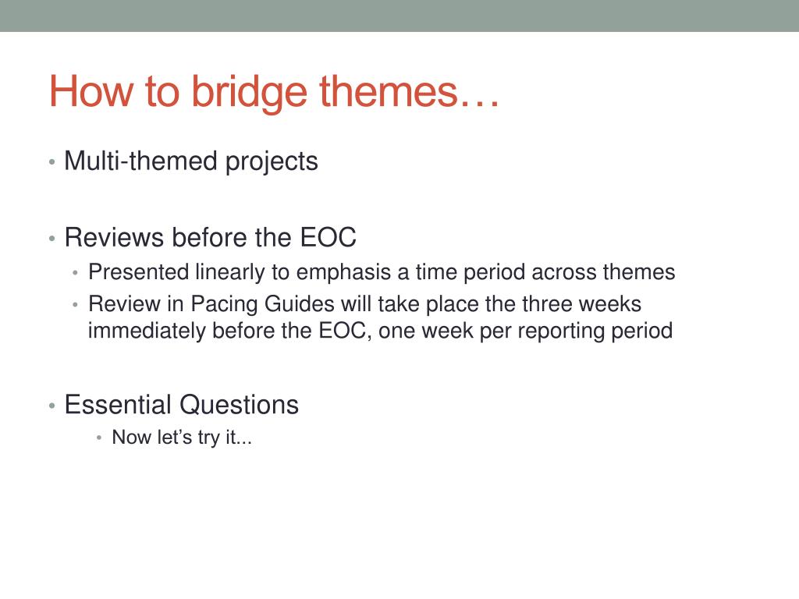Click the word 'bridge' in the title
799x599 pixels.
249,93
